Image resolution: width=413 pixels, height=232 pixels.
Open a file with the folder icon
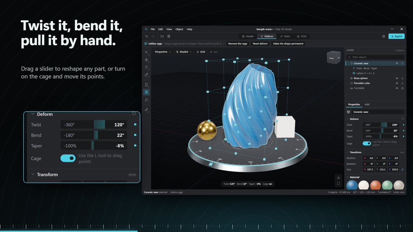[x=162, y=36]
